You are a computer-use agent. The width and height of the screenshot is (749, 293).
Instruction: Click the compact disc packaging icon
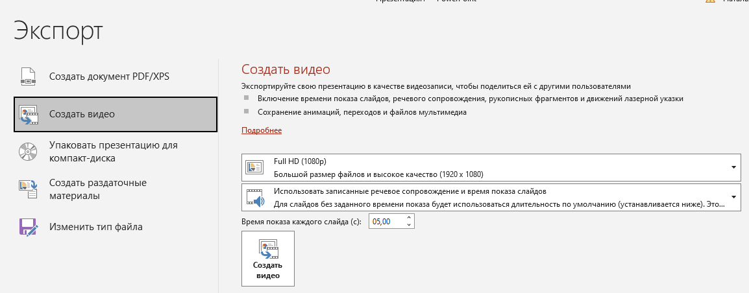[x=28, y=152]
